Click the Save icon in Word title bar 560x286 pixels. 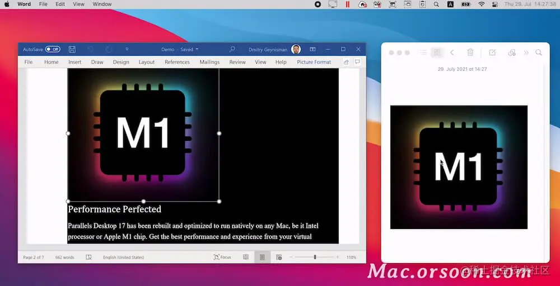coord(72,50)
